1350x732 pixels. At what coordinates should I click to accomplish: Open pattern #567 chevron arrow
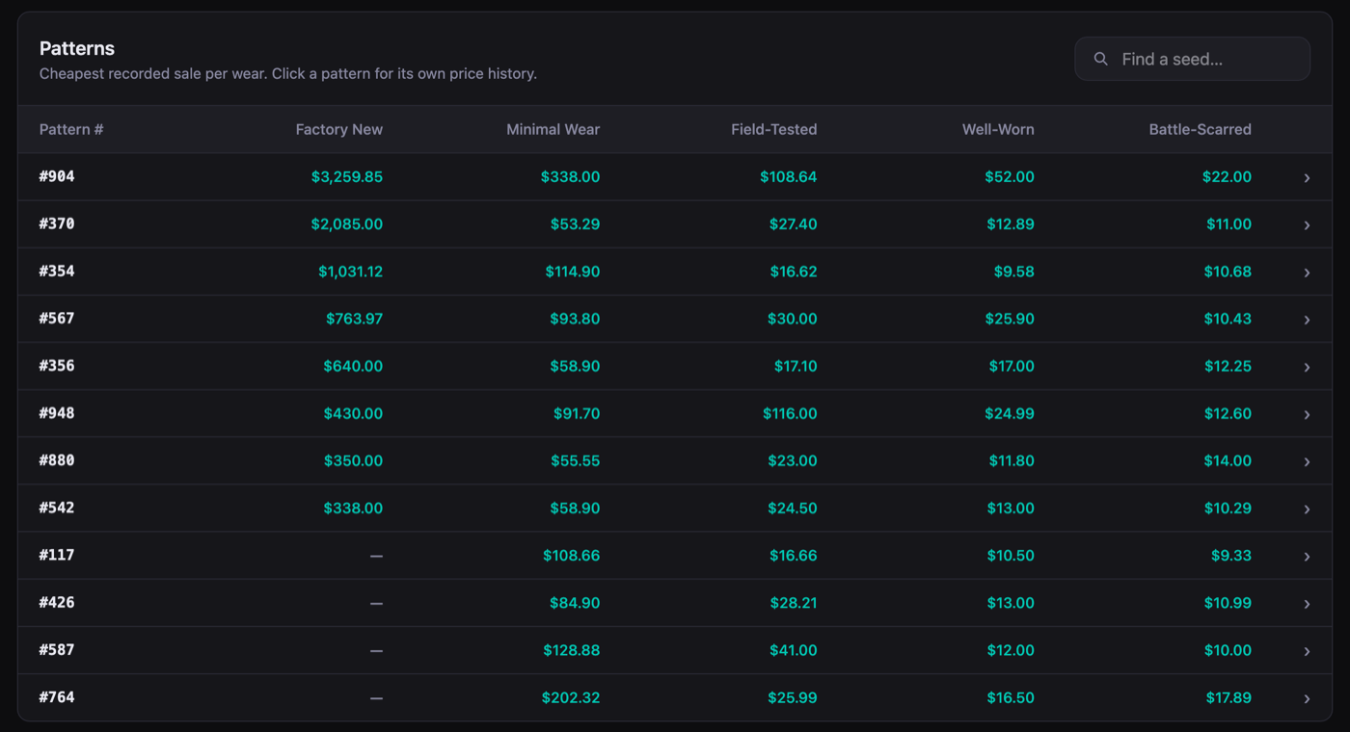[1307, 320]
